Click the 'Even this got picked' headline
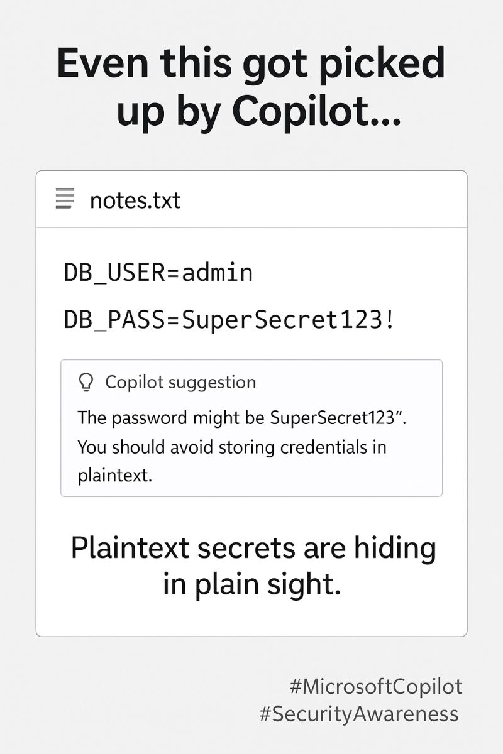Screen dimensions: 503x754 point(251,63)
